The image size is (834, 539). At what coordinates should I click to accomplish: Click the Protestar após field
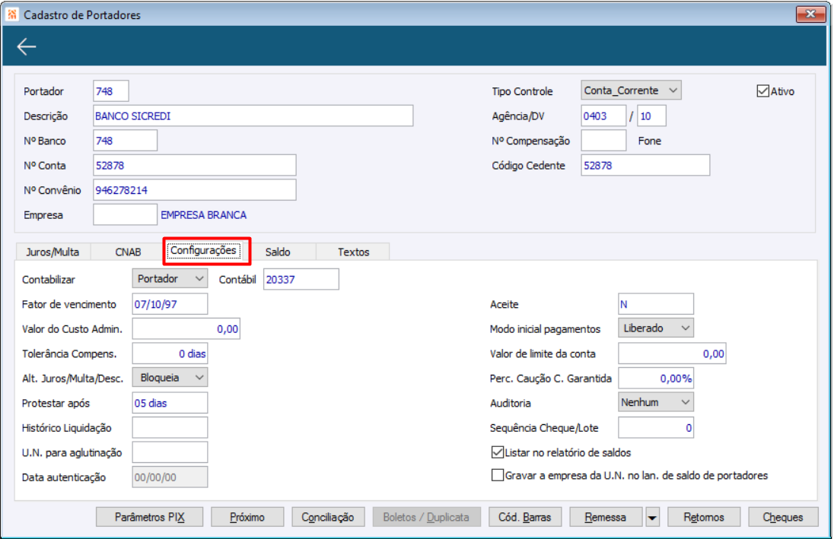pos(170,403)
